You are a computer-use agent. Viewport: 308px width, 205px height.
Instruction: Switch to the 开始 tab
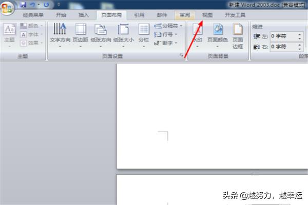(x=61, y=15)
